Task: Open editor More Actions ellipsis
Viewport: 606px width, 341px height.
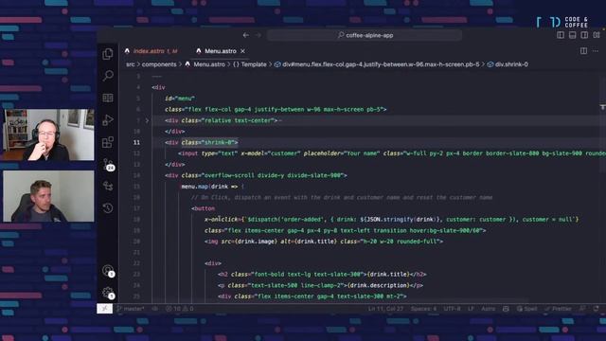Action: (596, 50)
